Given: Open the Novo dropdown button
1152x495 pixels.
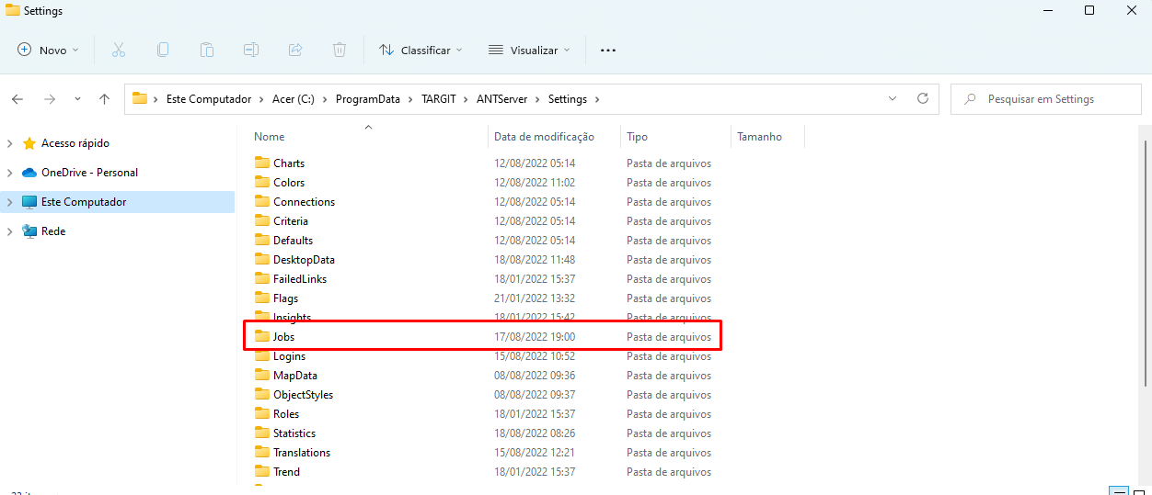Looking at the screenshot, I should (49, 50).
